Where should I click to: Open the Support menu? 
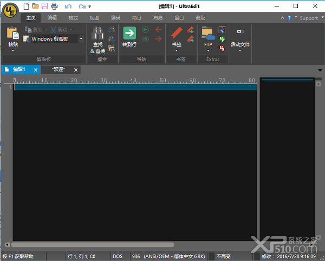coord(309,18)
